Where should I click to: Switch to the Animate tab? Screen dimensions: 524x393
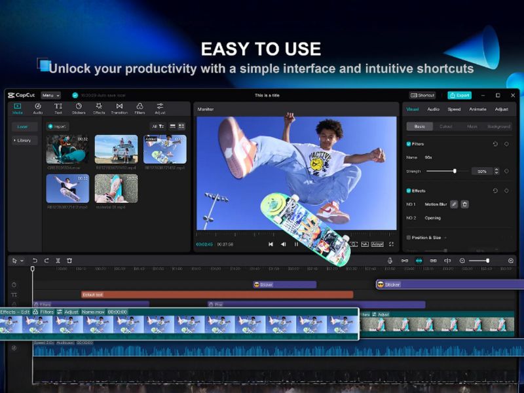[477, 109]
